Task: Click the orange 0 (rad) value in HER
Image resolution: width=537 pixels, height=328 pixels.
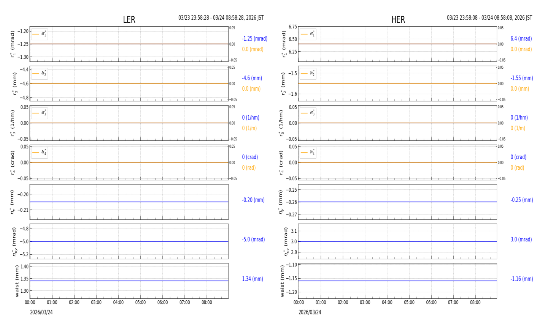Action: tap(517, 168)
